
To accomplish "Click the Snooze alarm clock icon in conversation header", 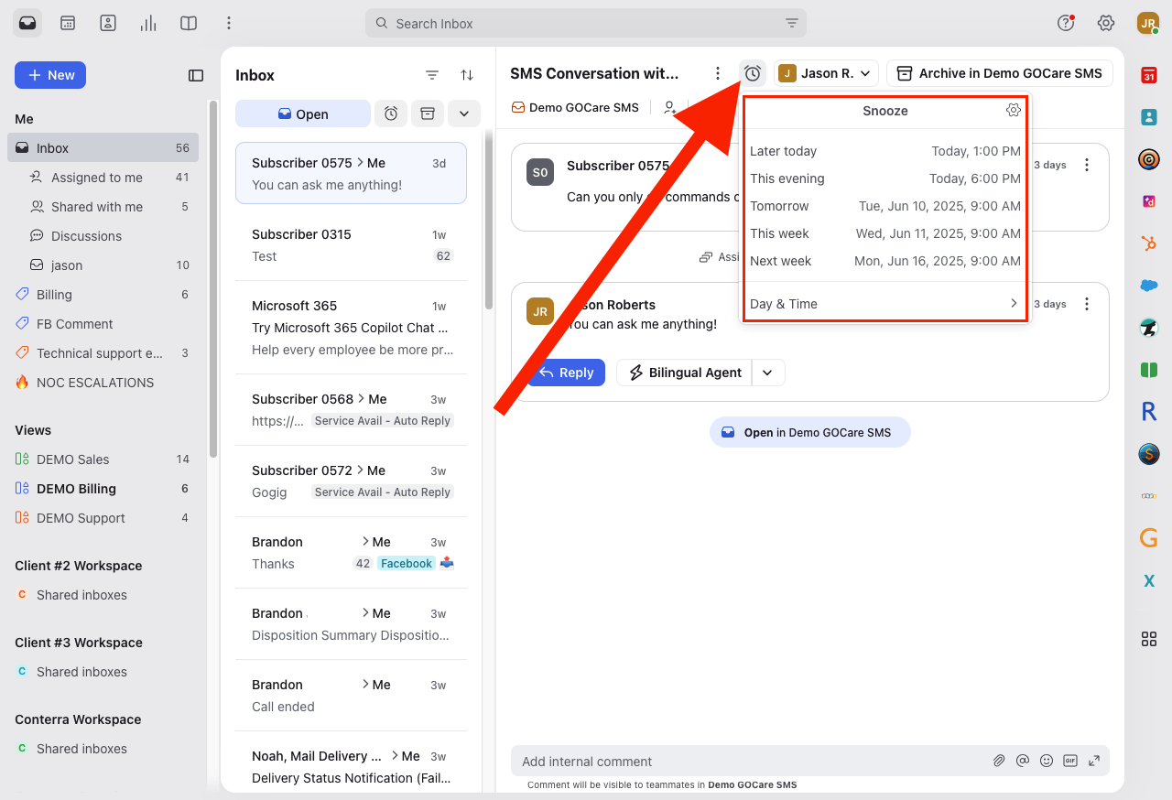I will (753, 73).
